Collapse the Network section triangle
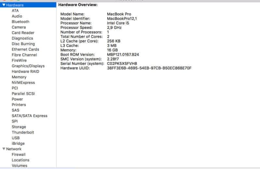260x169 pixels. click(x=4, y=149)
